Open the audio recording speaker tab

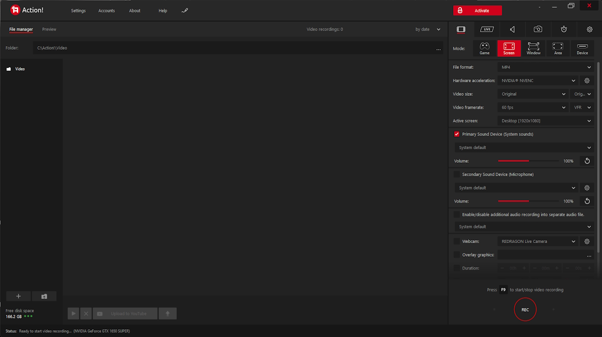[512, 29]
